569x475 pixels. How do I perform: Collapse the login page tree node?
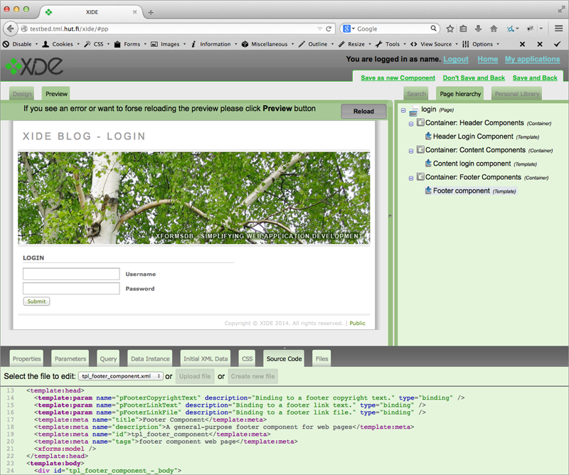coord(403,110)
